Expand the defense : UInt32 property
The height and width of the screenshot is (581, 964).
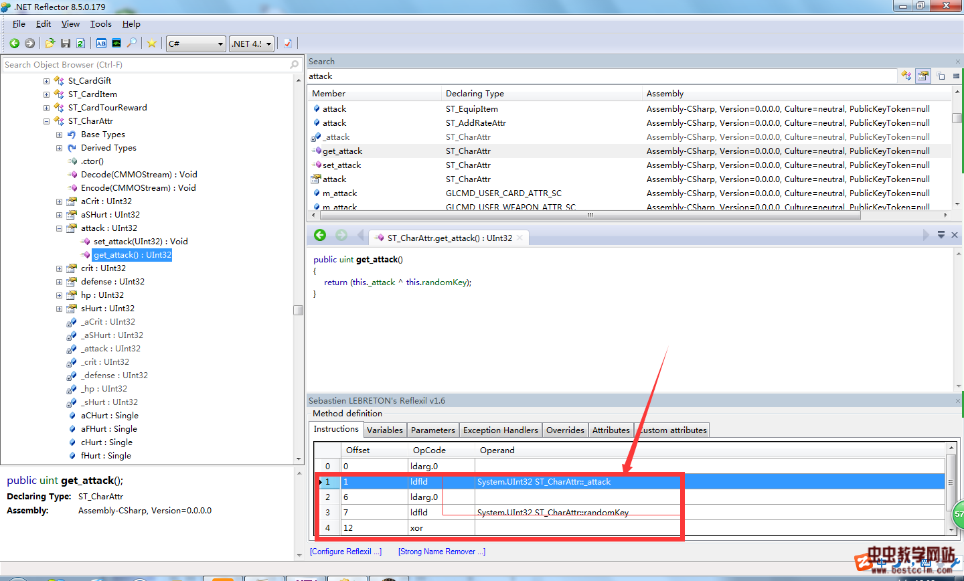[x=59, y=282]
